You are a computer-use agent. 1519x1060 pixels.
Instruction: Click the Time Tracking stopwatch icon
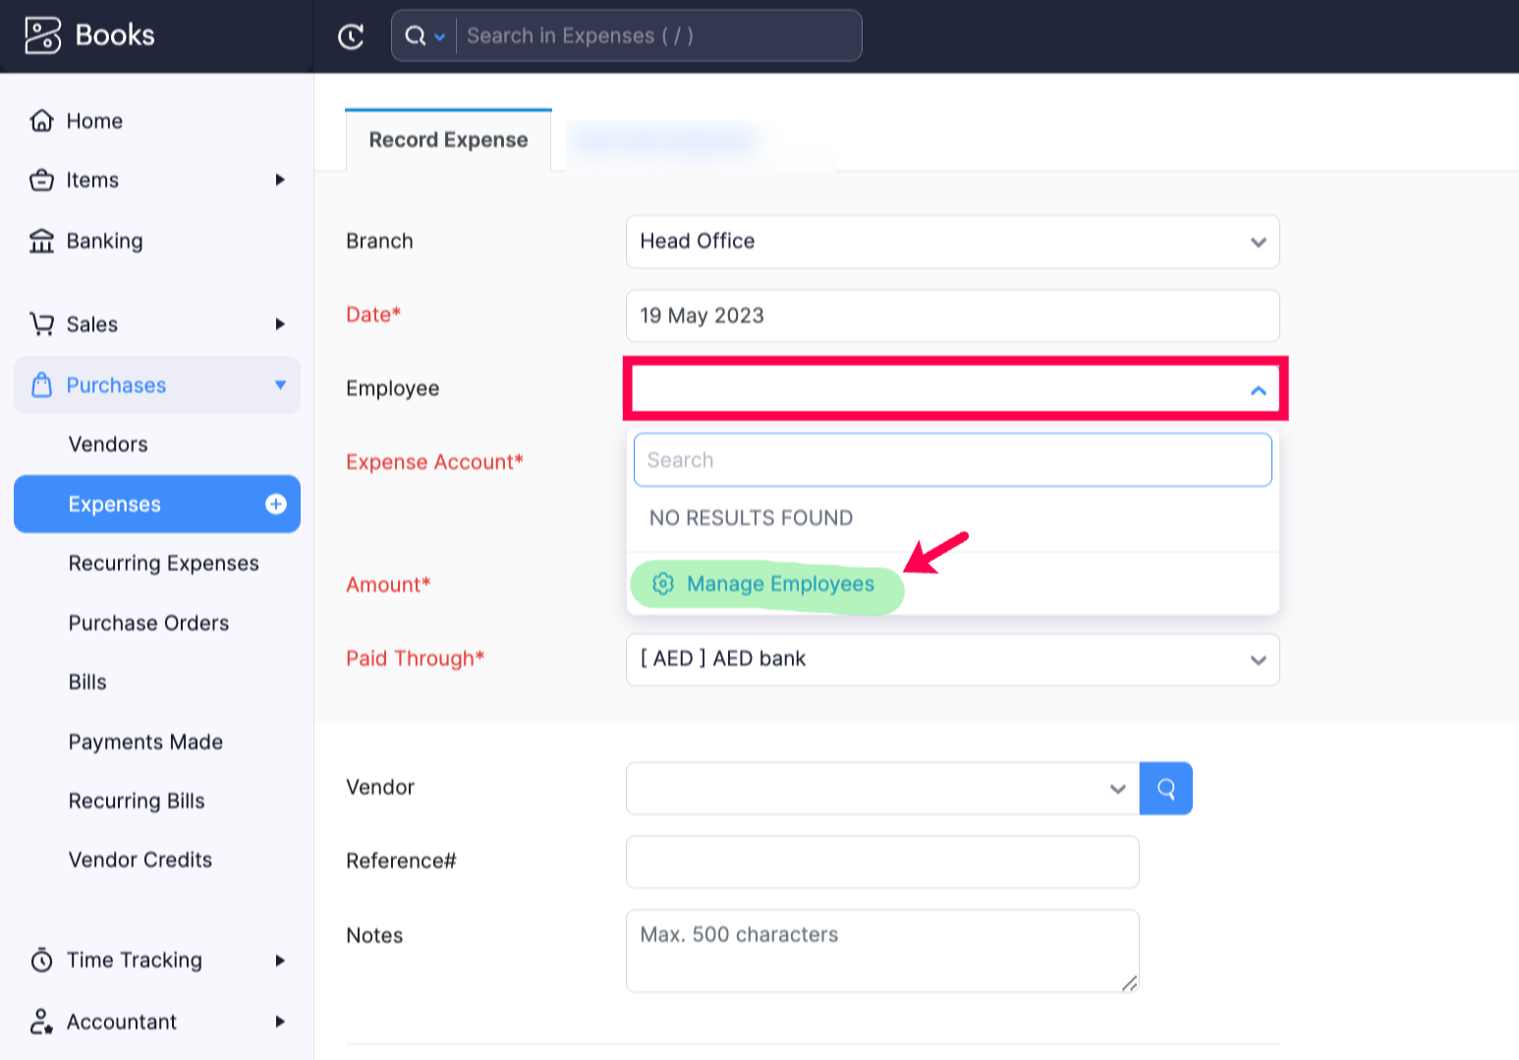[x=42, y=960]
